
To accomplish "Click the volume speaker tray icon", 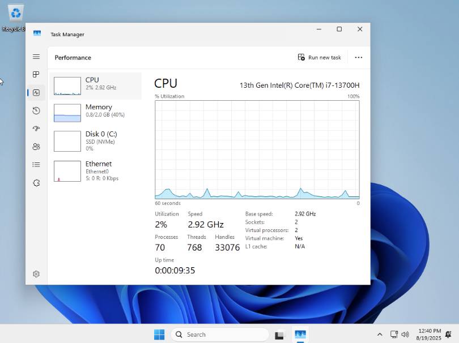I will coord(405,335).
